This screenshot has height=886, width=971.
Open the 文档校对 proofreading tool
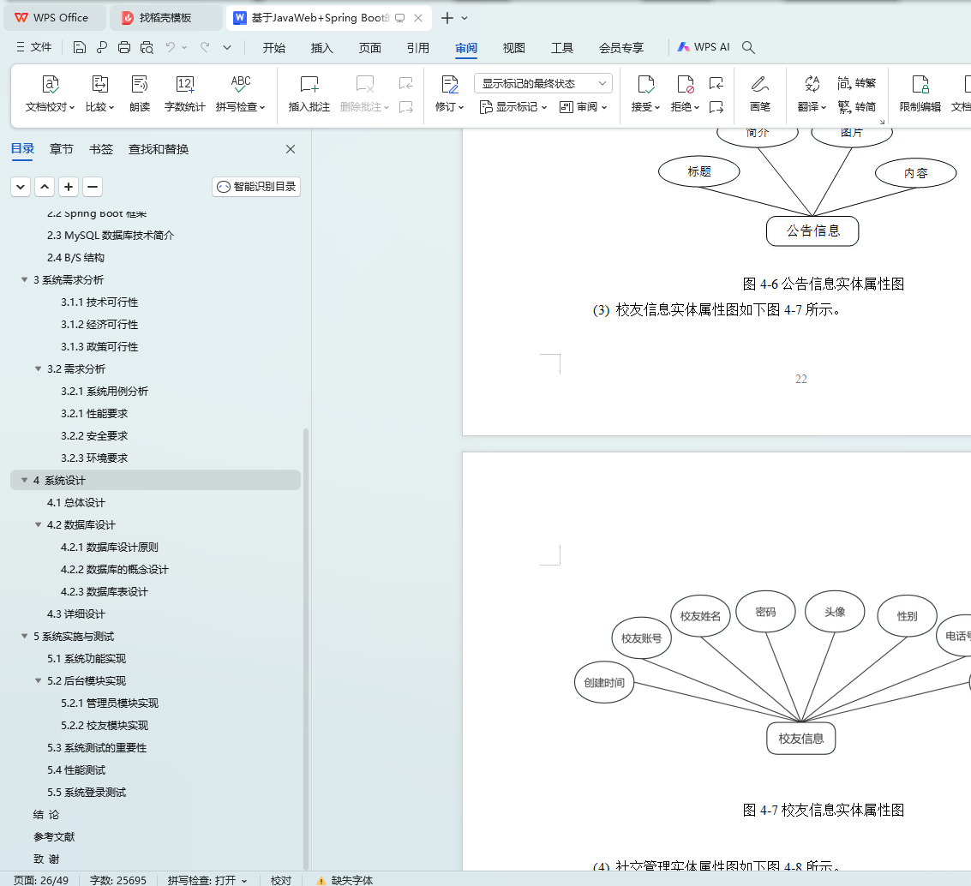[x=51, y=93]
